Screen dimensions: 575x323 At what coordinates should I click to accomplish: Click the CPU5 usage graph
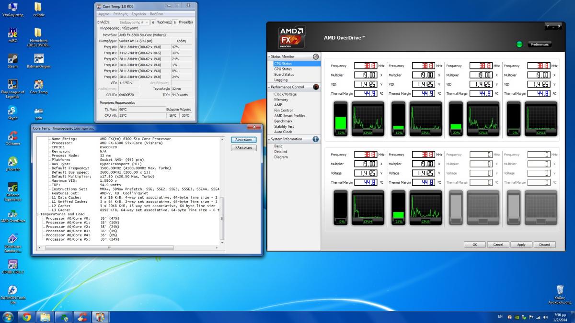tap(425, 208)
